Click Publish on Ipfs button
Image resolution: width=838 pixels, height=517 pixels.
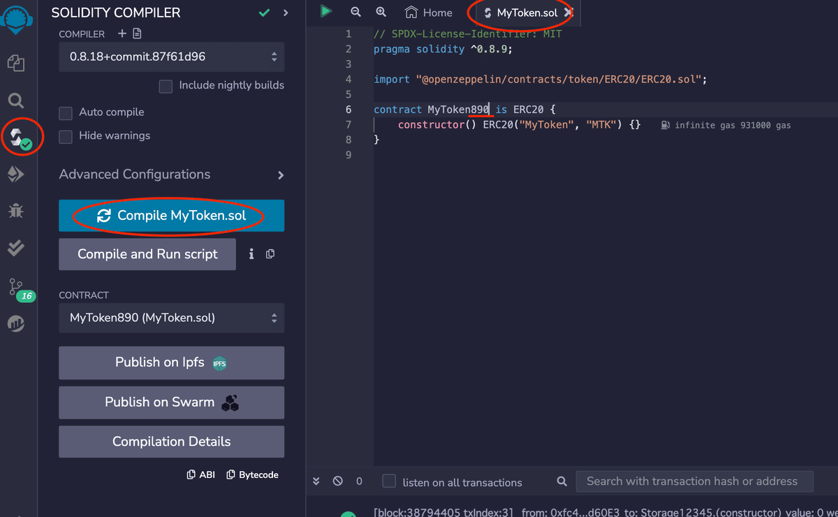tap(172, 363)
